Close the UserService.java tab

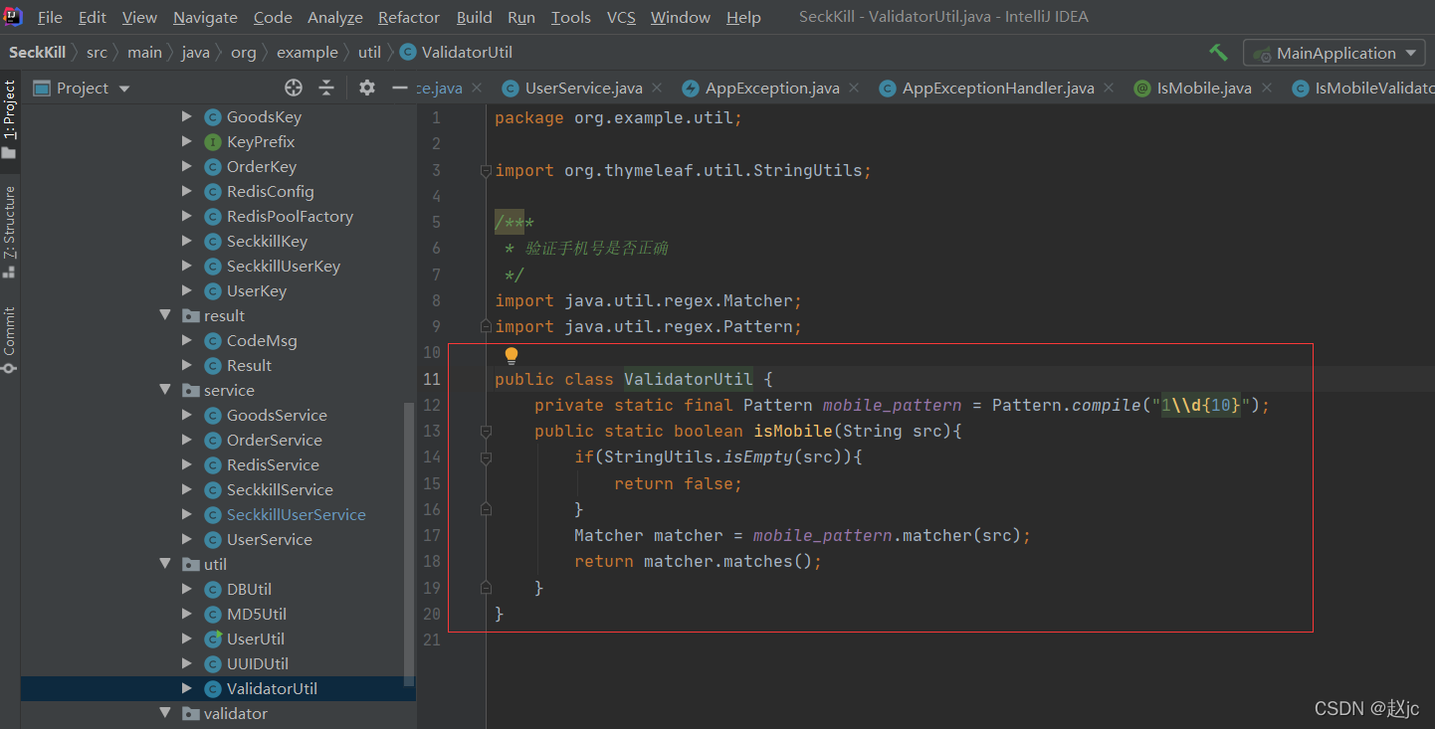coord(657,88)
